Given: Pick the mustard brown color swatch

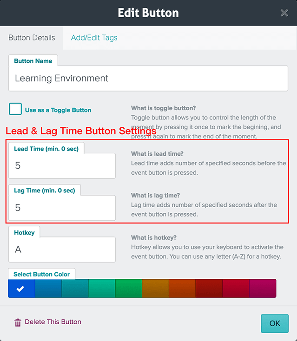Looking at the screenshot, I should click(155, 289).
